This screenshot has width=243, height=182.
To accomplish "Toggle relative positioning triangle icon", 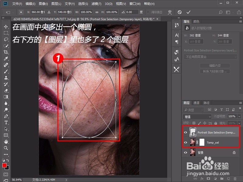I will point(49,12).
